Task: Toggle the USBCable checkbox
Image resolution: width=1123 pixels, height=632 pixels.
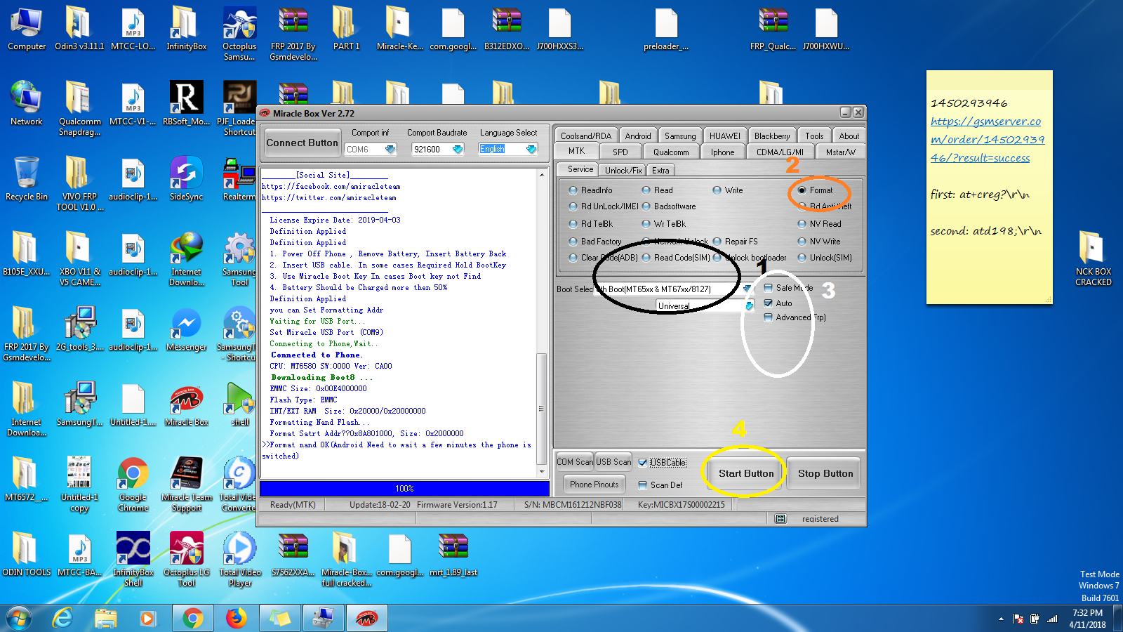Action: click(x=662, y=463)
